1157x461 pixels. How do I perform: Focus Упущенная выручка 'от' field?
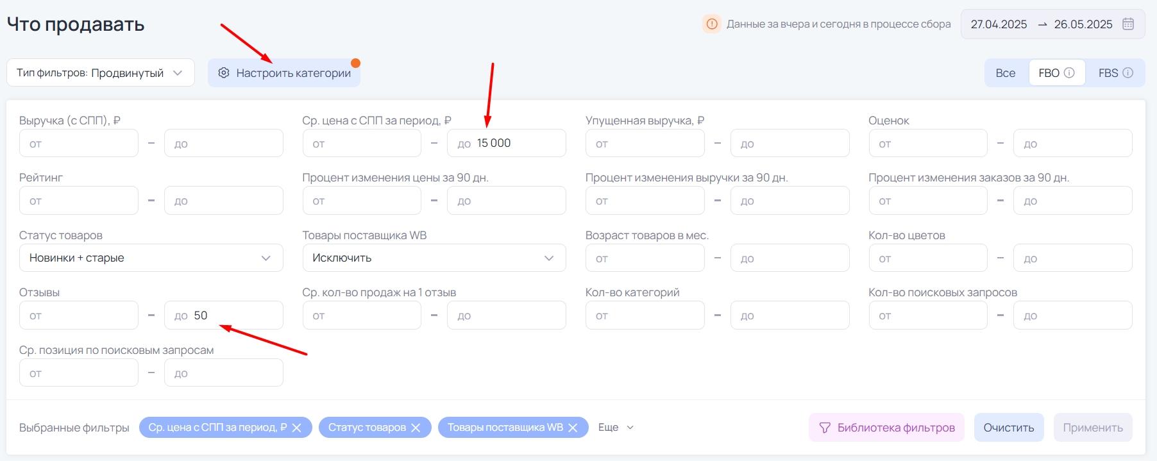[x=645, y=143]
